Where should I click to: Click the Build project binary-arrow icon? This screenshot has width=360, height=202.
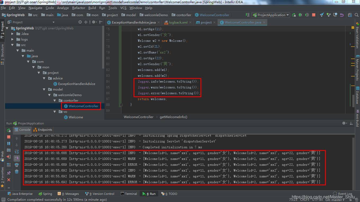[247, 15]
